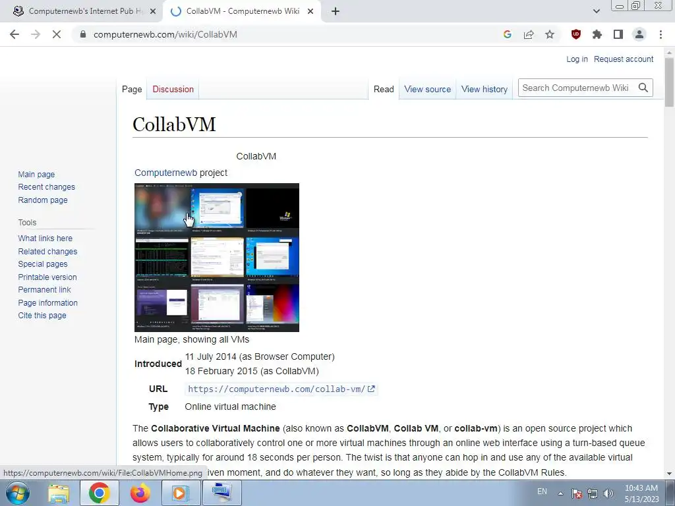Screen dimensions: 675x506
Task: Open the uBlock Origin extension
Action: coord(576,34)
